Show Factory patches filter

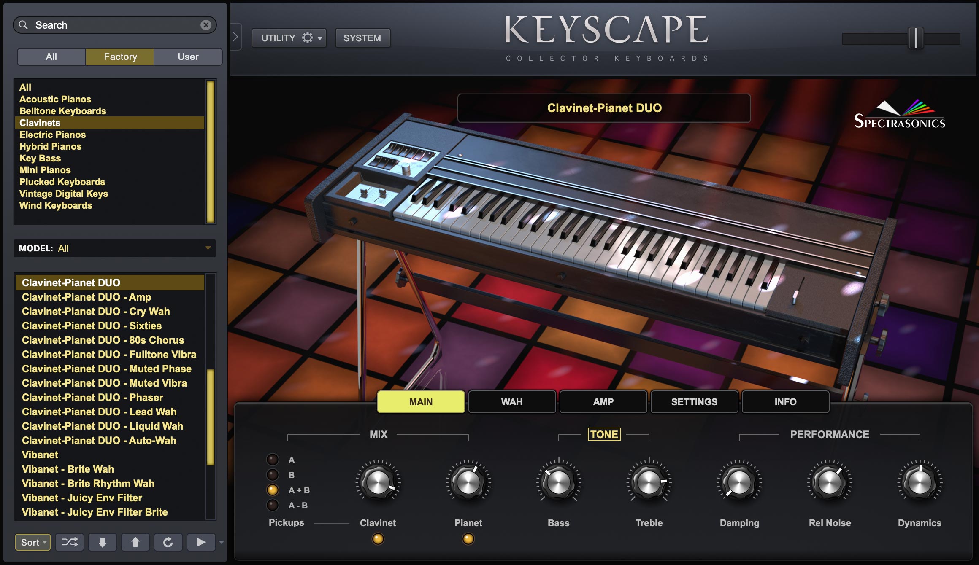(120, 57)
